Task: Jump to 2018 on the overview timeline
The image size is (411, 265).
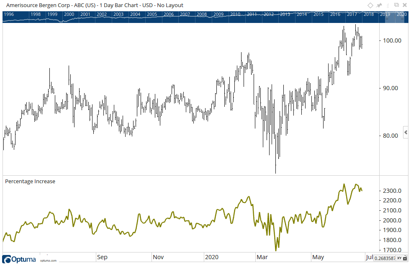Action: click(x=369, y=14)
